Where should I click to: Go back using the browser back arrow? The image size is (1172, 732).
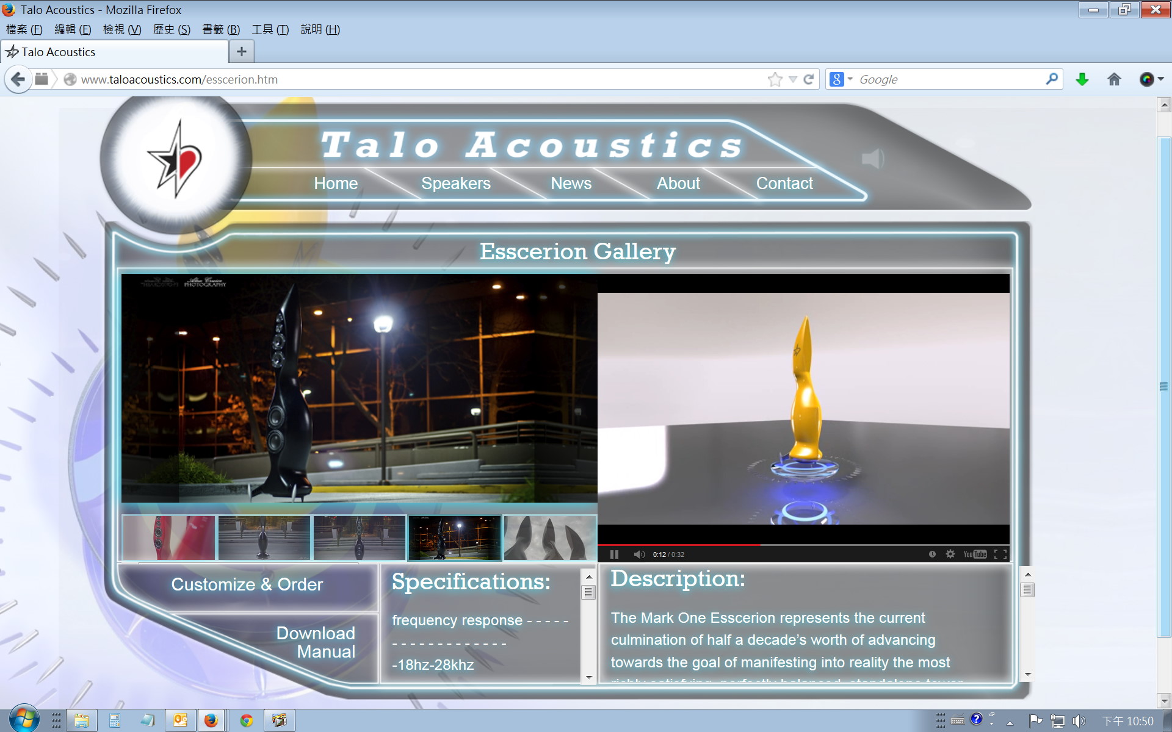[18, 79]
